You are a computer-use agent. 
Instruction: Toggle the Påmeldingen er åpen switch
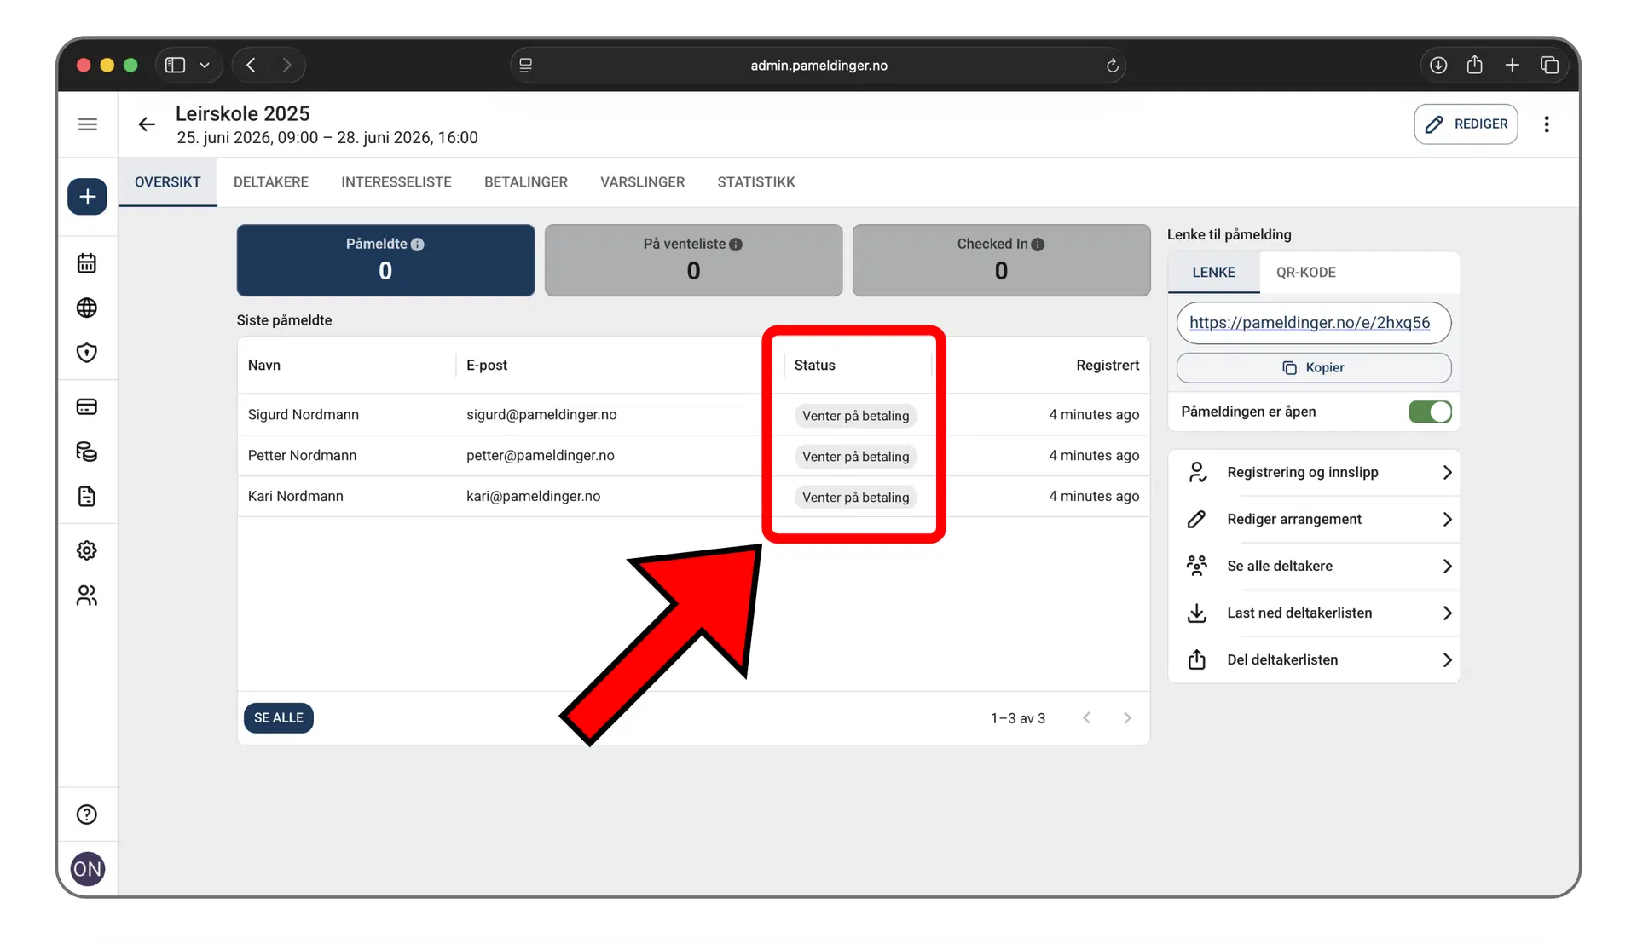pyautogui.click(x=1430, y=412)
